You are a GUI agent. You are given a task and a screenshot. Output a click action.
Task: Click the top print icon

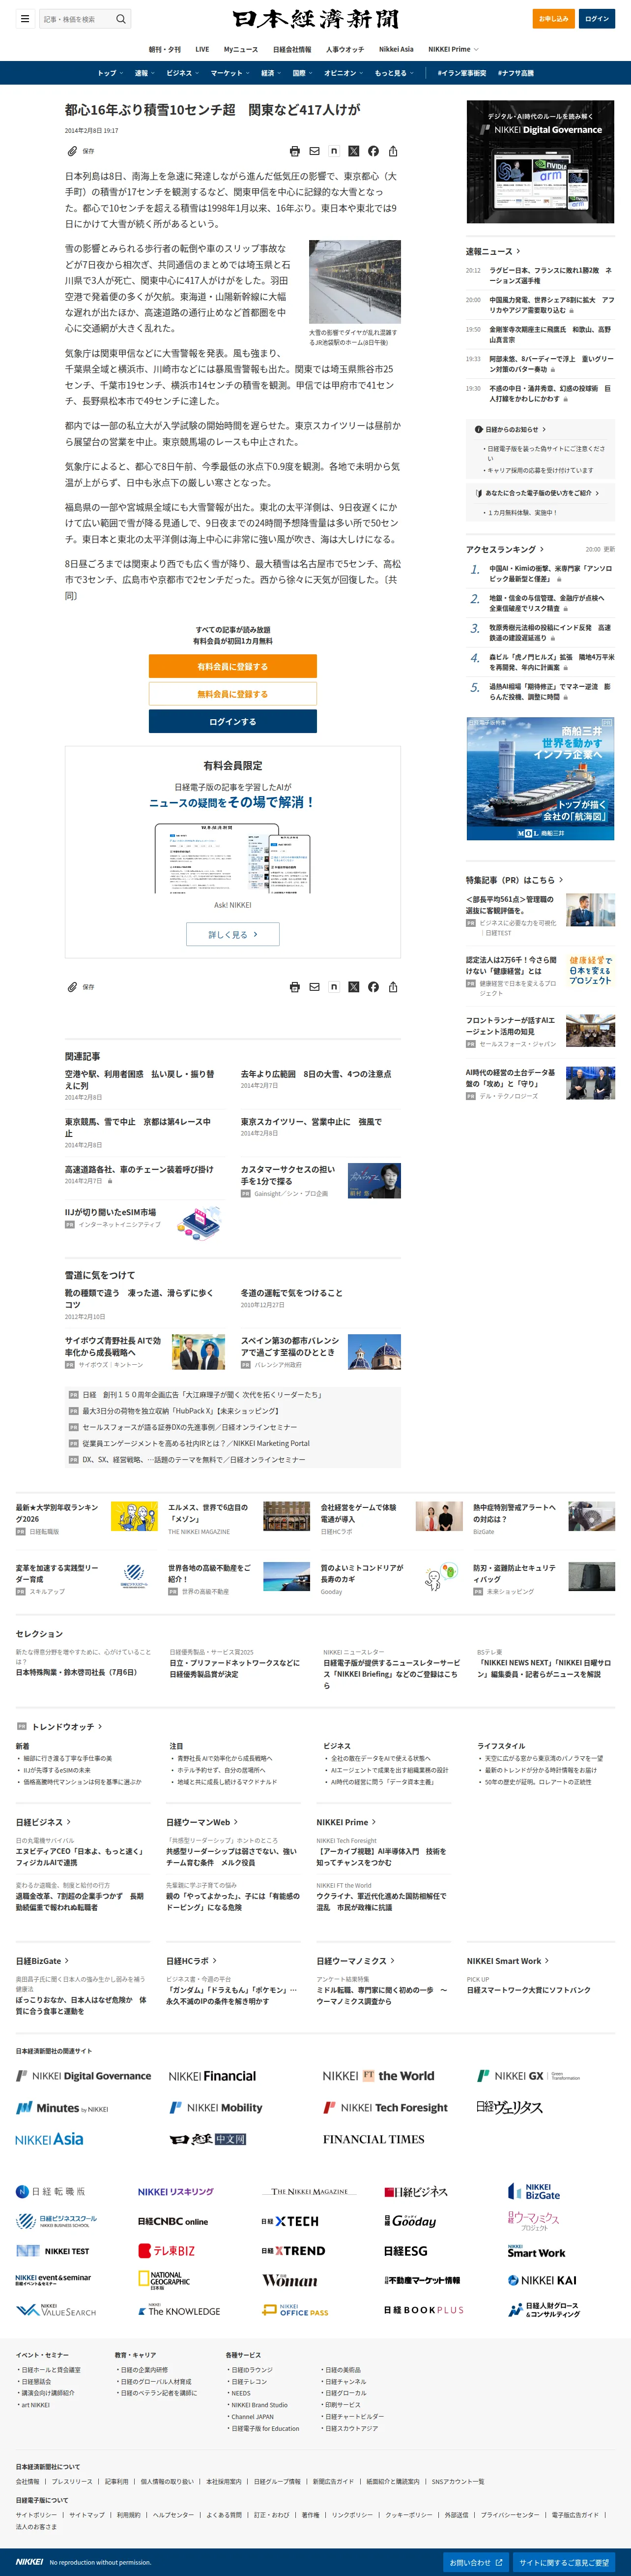pos(294,151)
